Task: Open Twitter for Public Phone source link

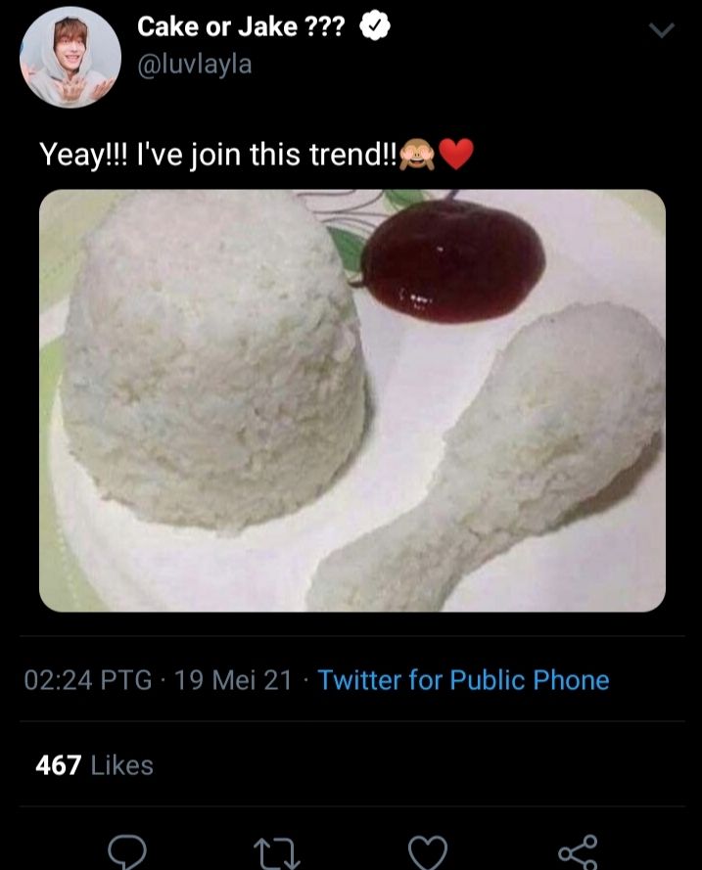Action: (463, 680)
